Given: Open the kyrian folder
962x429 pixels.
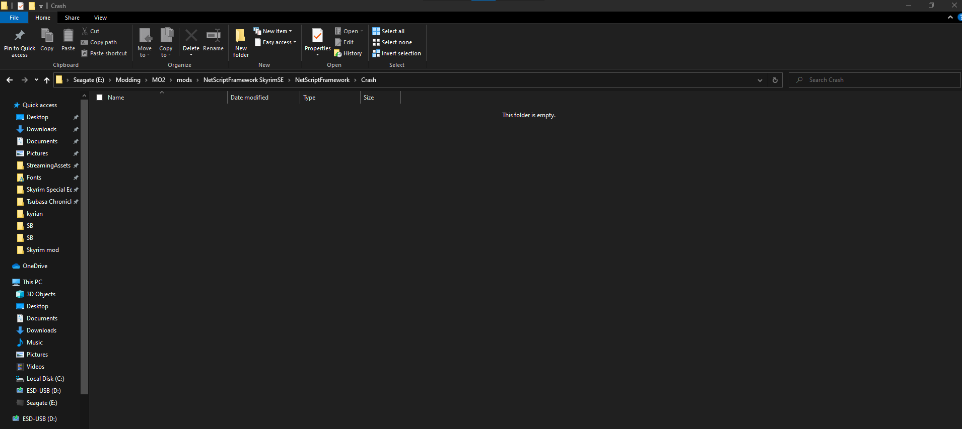Looking at the screenshot, I should click(x=34, y=214).
